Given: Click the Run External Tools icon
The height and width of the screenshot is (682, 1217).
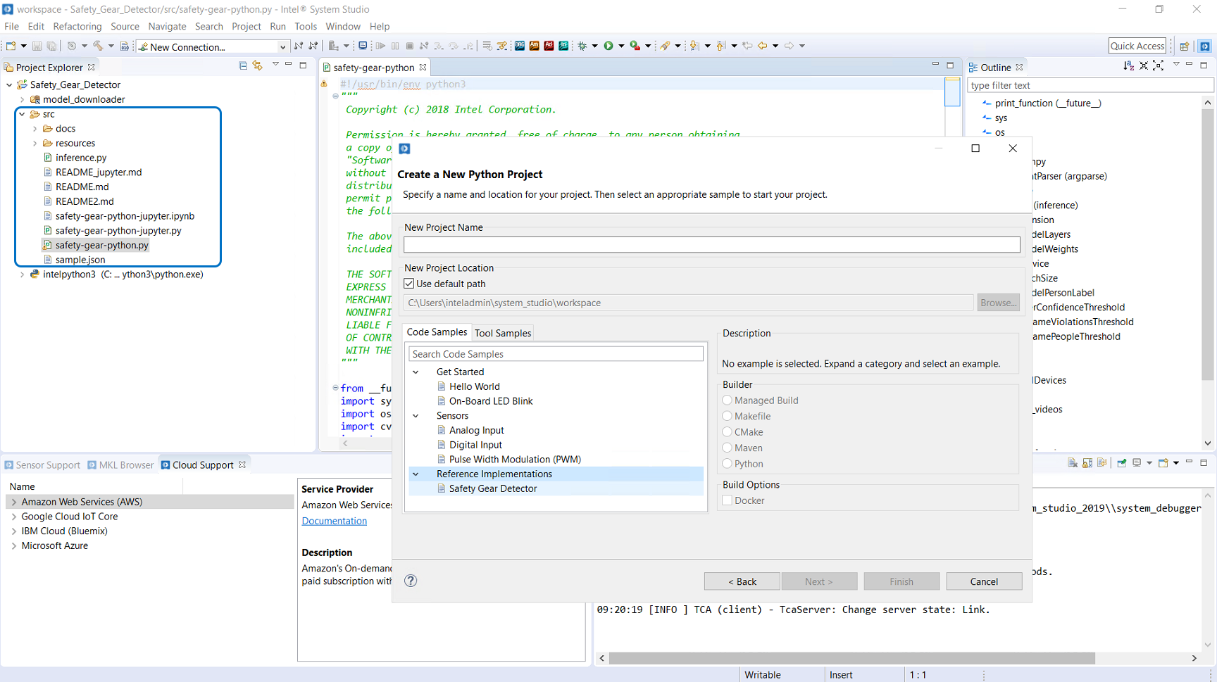Looking at the screenshot, I should pyautogui.click(x=635, y=46).
